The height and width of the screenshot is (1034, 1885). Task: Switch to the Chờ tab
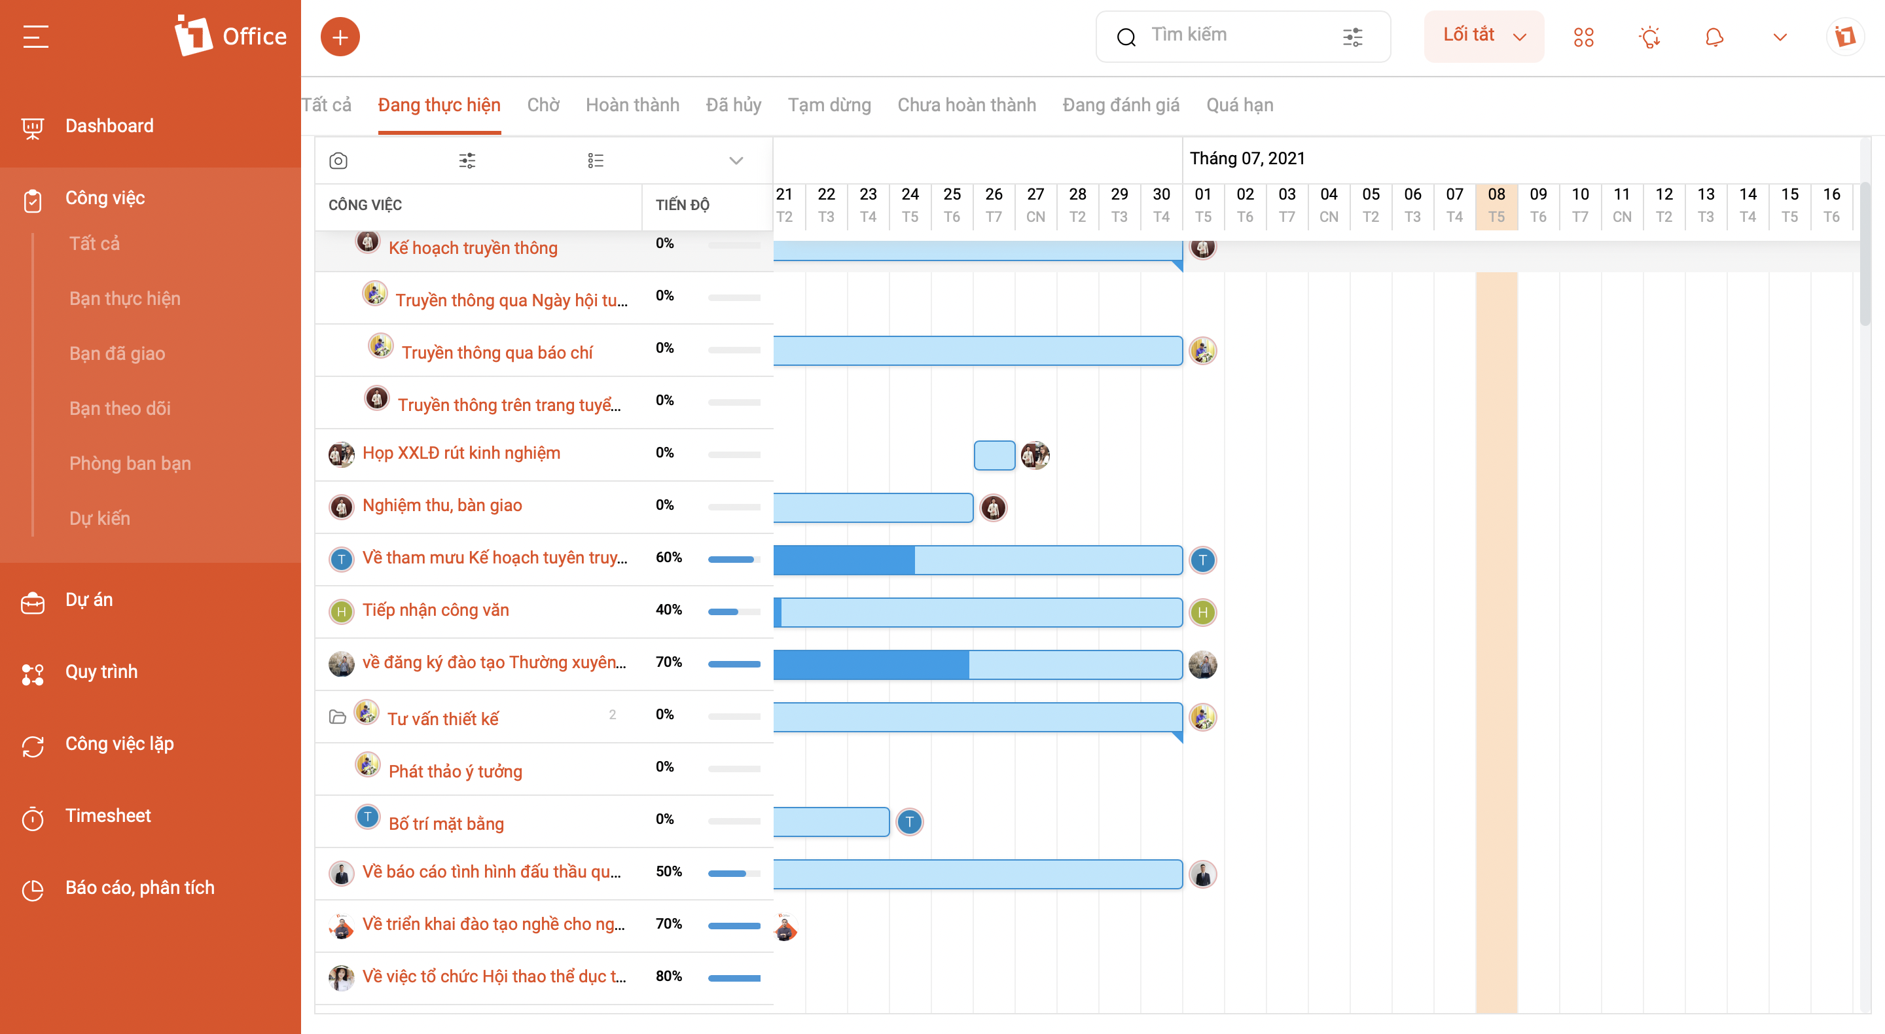click(x=543, y=105)
